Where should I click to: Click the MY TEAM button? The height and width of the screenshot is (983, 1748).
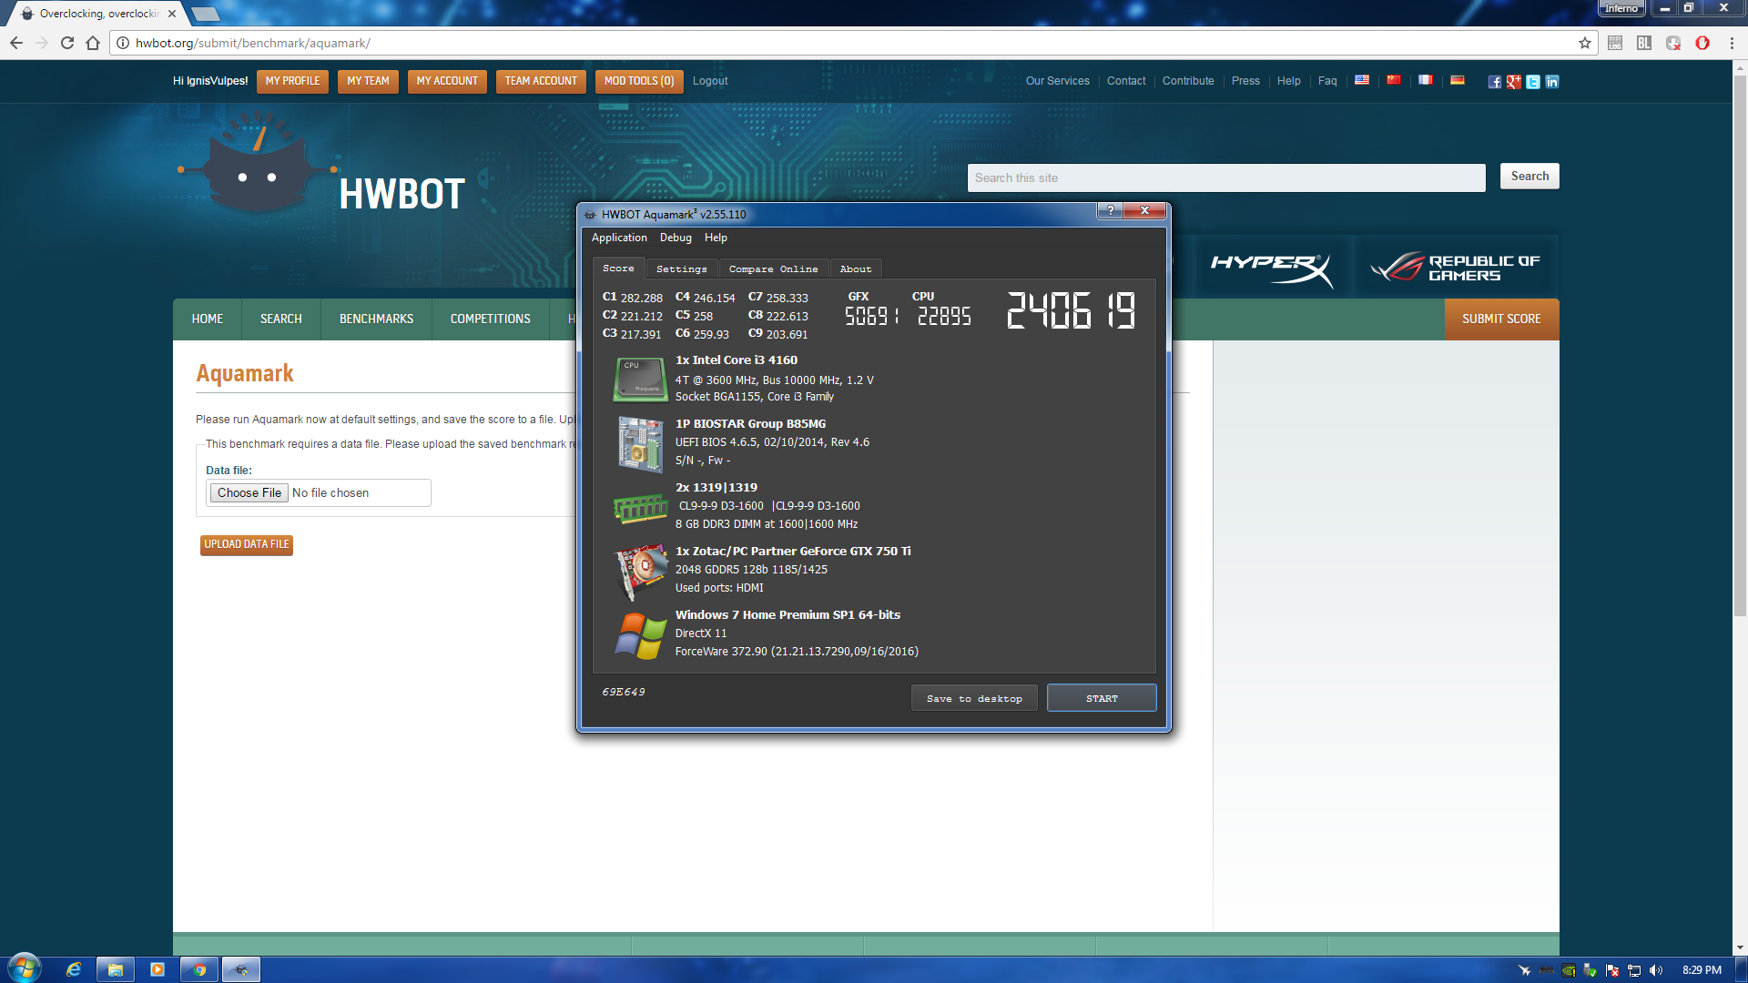pos(368,82)
